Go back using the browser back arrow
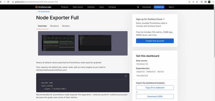The image size is (215, 101). click(x=1, y=2)
